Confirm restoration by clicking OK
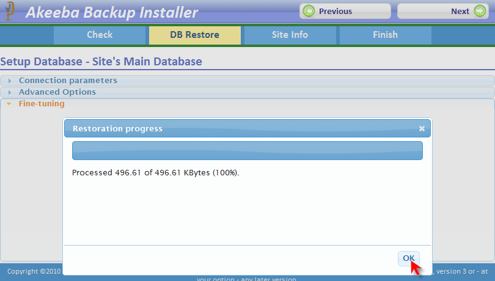 [408, 258]
